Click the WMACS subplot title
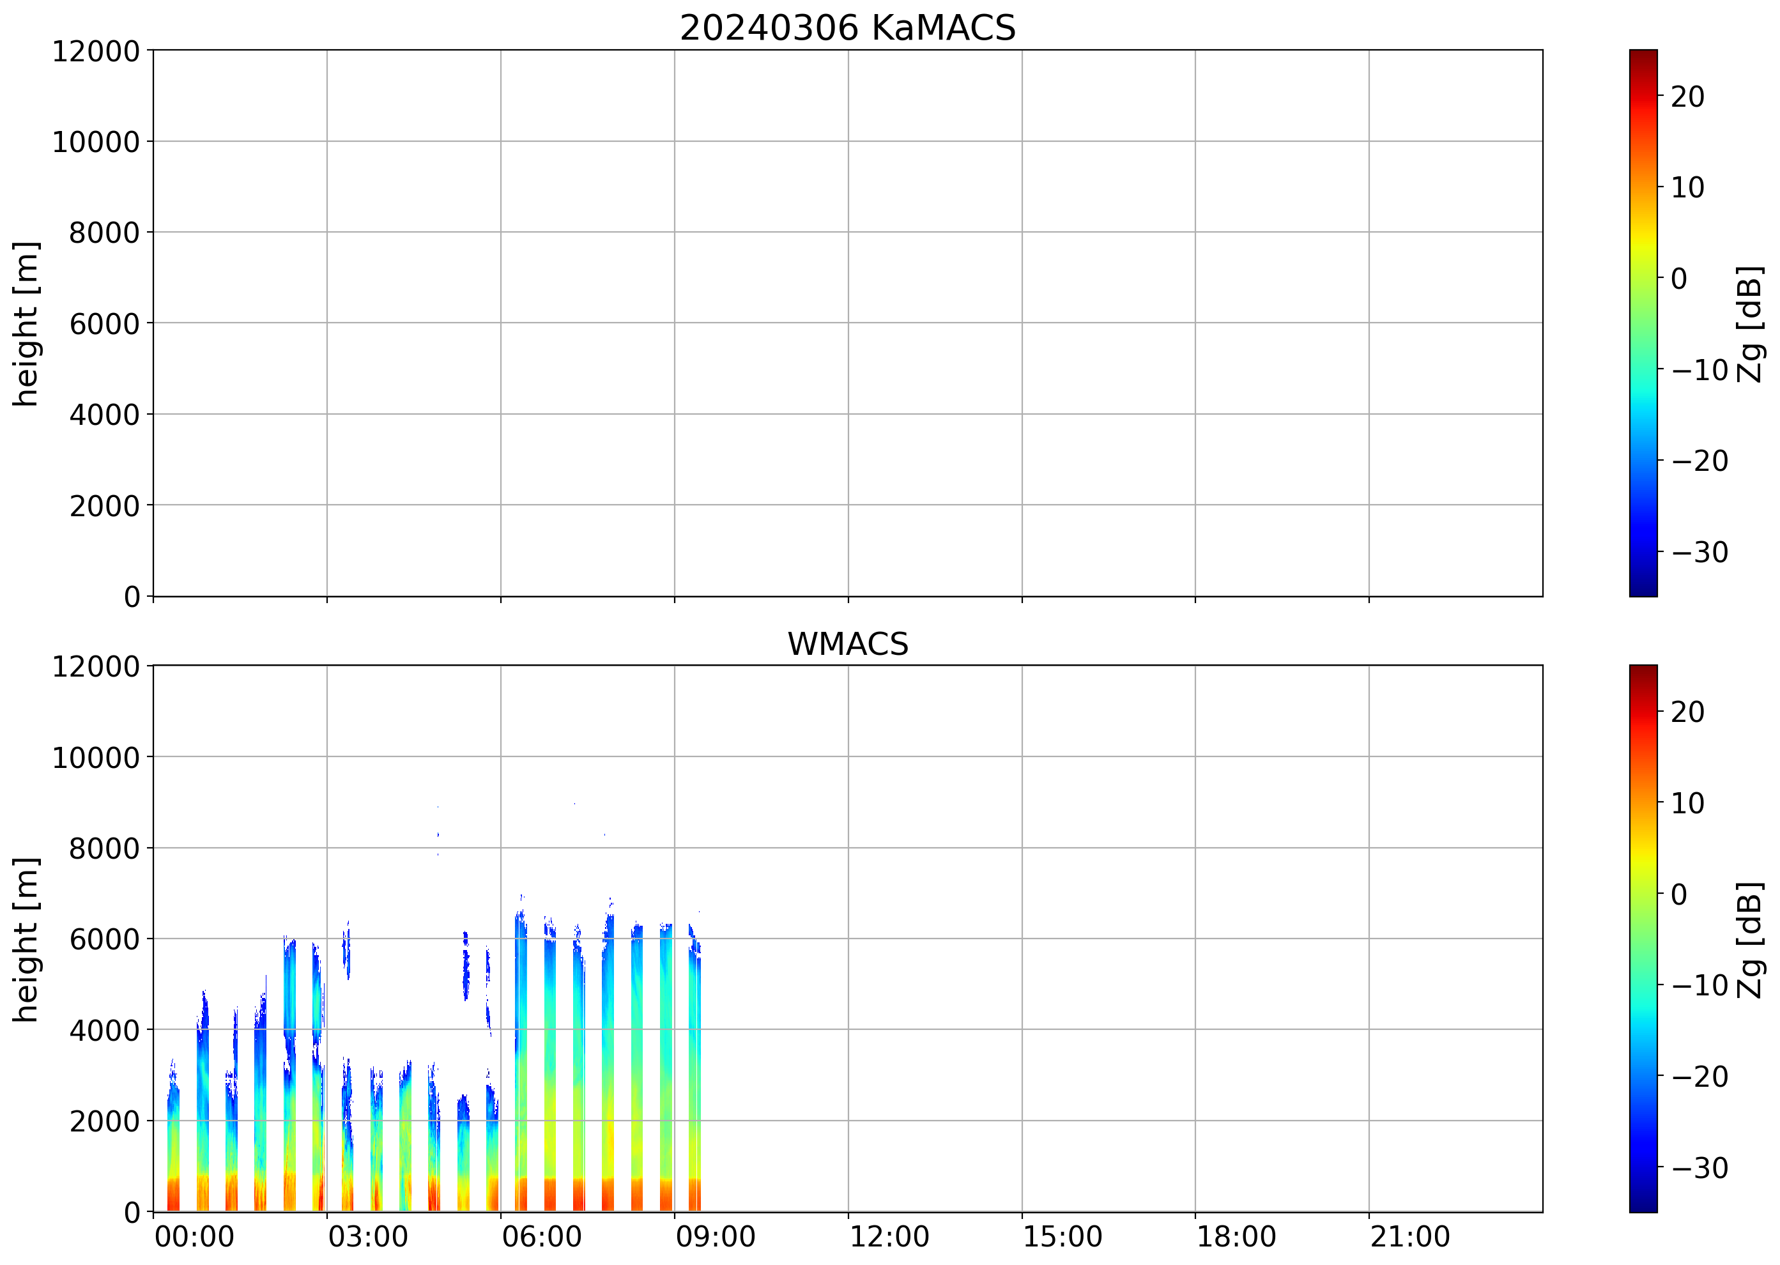Viewport: 1780px width, 1265px height. 848,644
